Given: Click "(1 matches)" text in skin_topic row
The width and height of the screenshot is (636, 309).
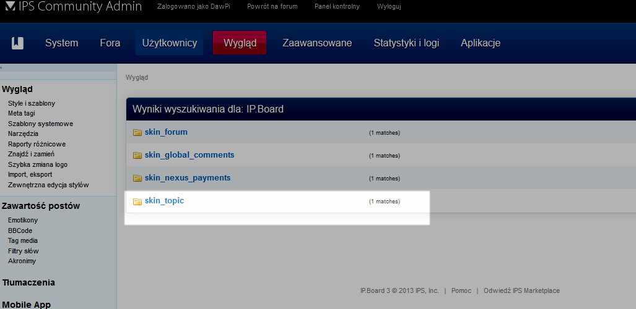Looking at the screenshot, I should 385,201.
